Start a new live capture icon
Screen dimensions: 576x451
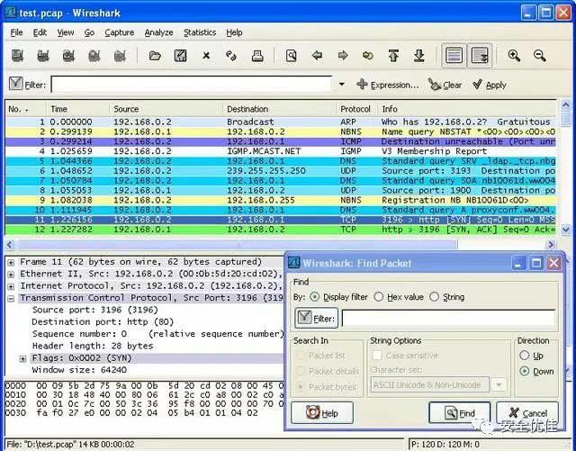[68, 56]
